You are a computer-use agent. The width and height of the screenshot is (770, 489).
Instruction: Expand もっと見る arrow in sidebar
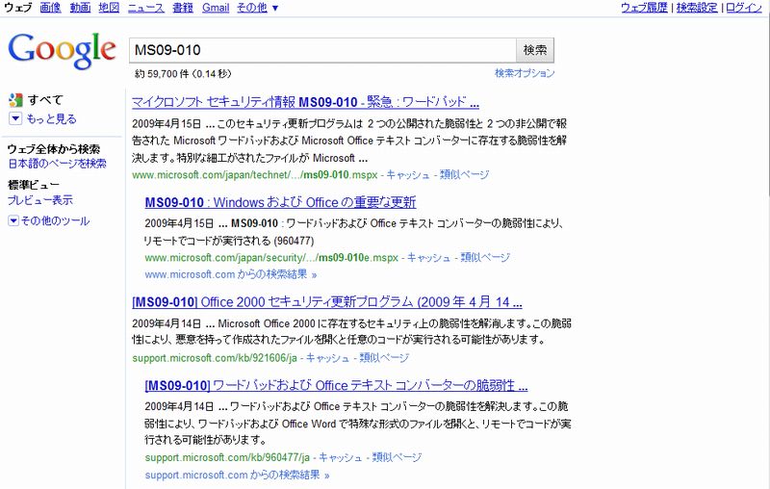[x=15, y=118]
